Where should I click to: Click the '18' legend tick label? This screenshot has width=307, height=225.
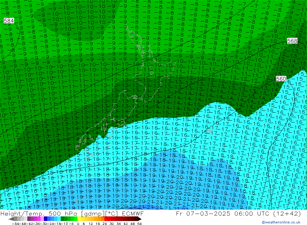(x=98, y=224)
